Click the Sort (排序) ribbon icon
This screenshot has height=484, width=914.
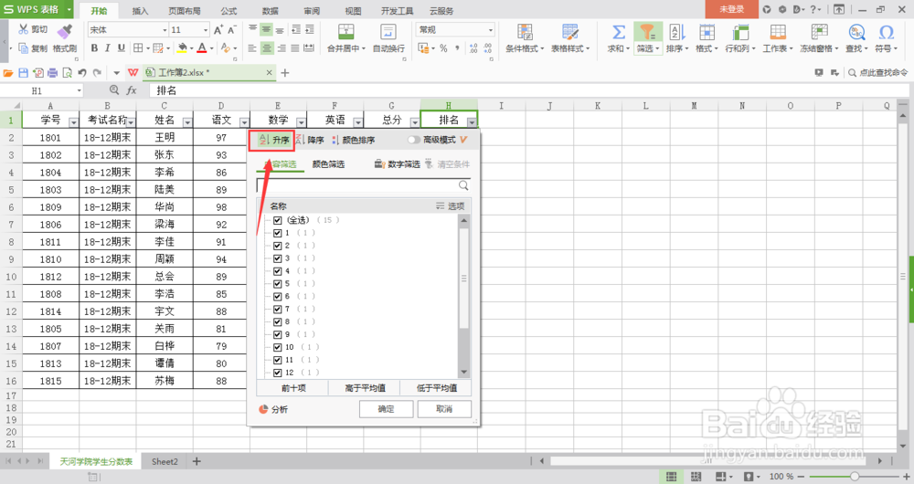tap(676, 31)
